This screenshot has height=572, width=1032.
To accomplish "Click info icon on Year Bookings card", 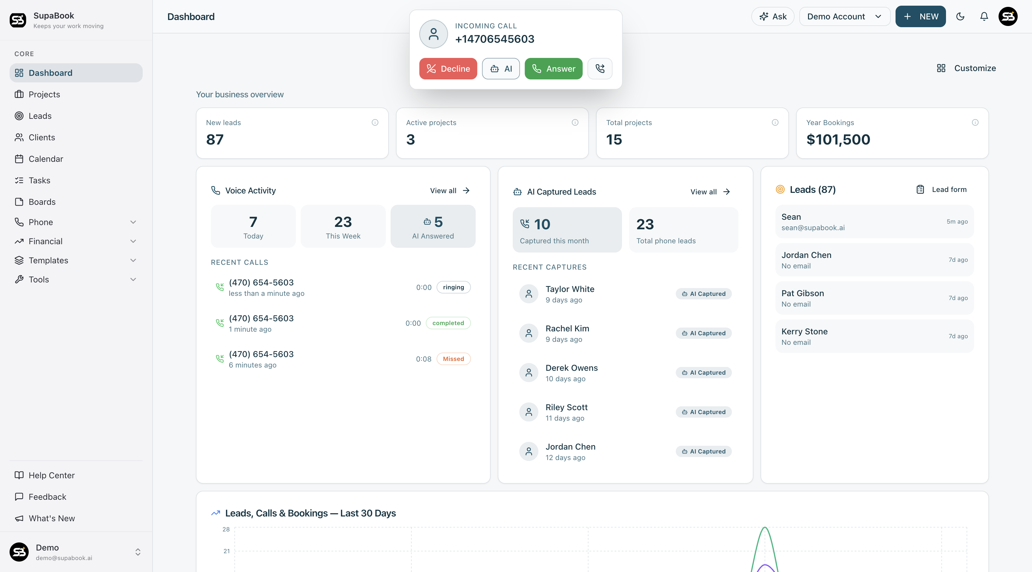I will coord(975,123).
